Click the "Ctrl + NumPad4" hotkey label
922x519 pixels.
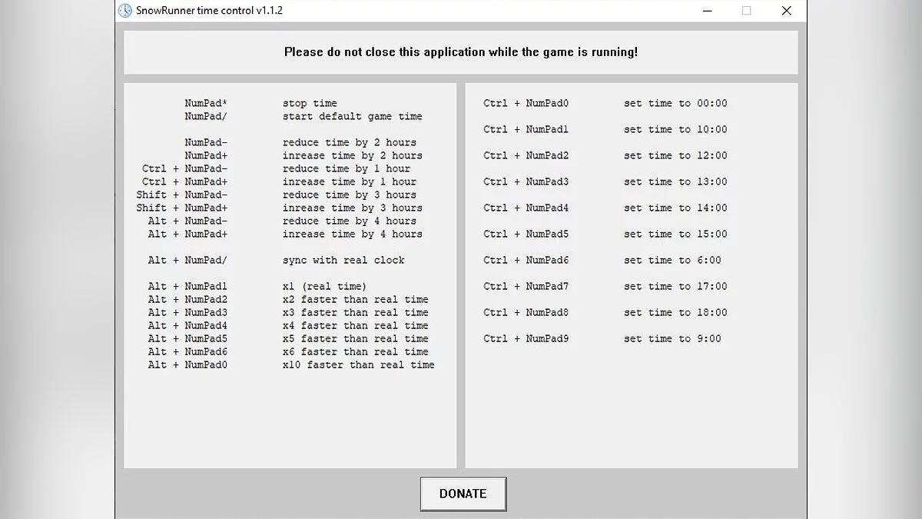coord(526,208)
